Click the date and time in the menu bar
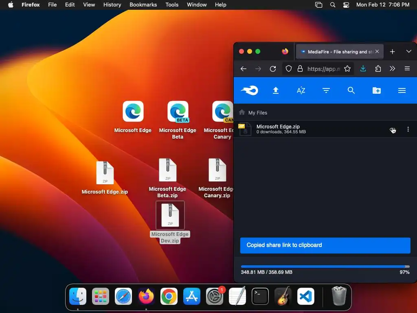417x313 pixels. pyautogui.click(x=383, y=4)
